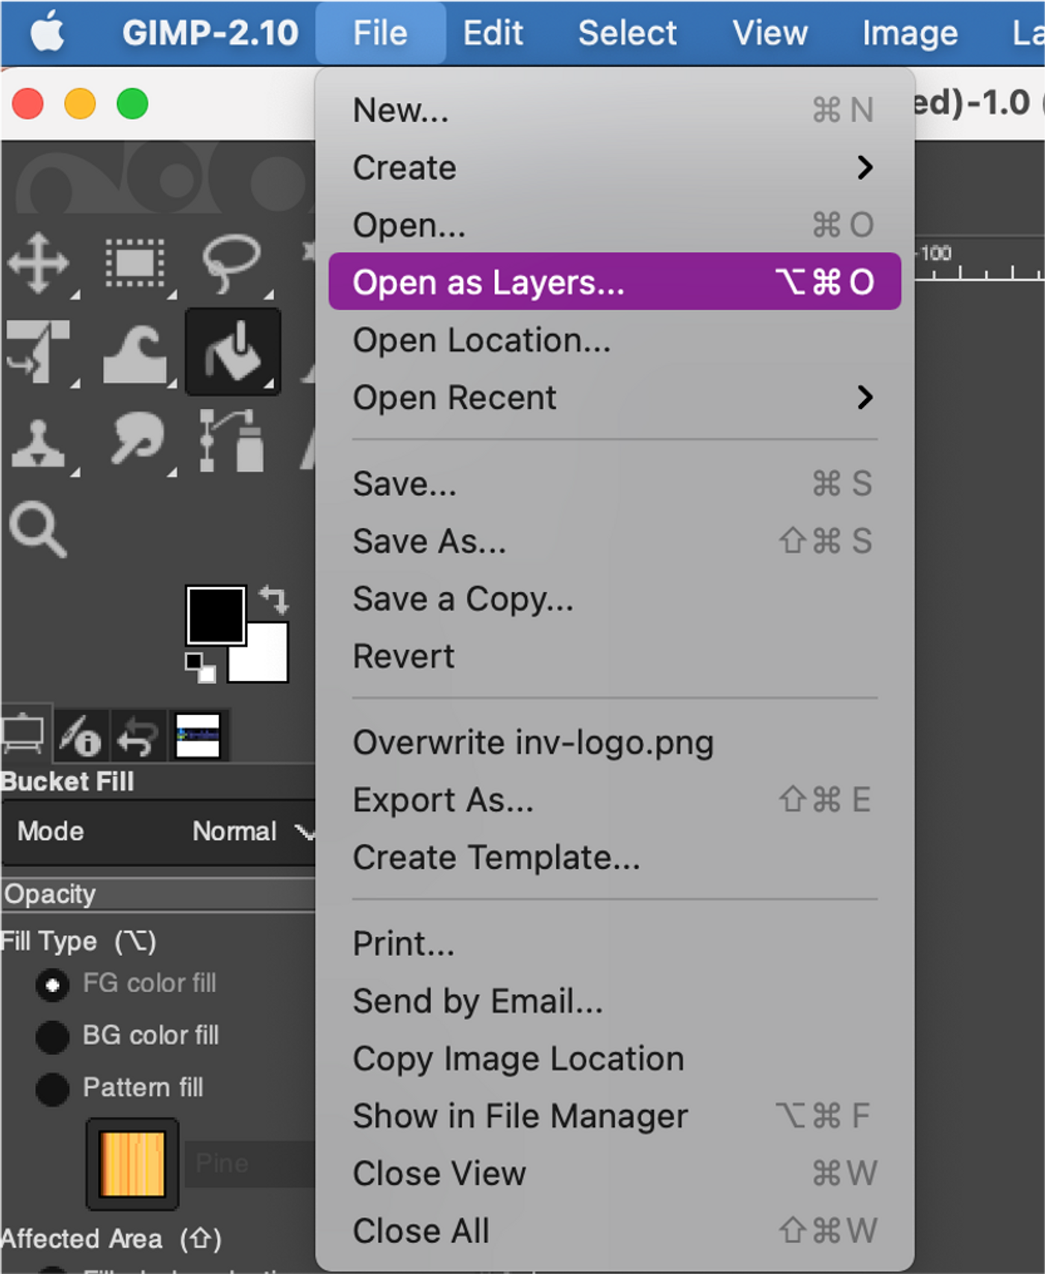Select BG color fill radio button

point(52,1037)
